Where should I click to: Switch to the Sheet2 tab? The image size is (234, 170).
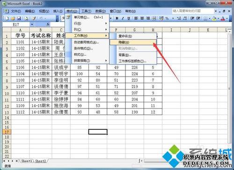click(x=41, y=161)
